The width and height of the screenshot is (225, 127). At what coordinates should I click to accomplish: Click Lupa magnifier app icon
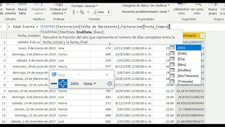pyautogui.click(x=54, y=74)
